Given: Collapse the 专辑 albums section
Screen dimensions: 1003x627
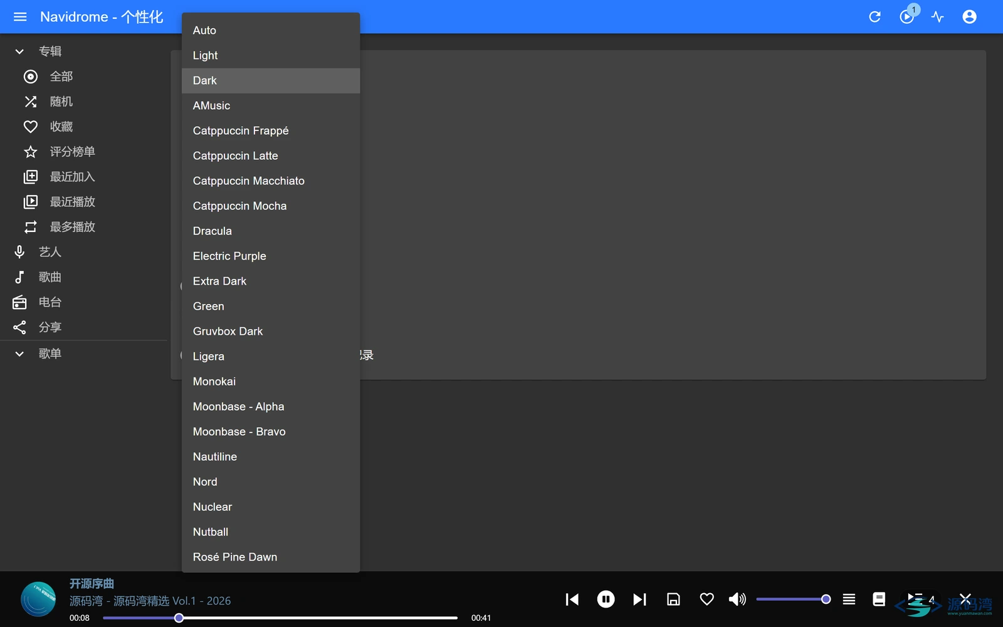Looking at the screenshot, I should click(x=84, y=51).
